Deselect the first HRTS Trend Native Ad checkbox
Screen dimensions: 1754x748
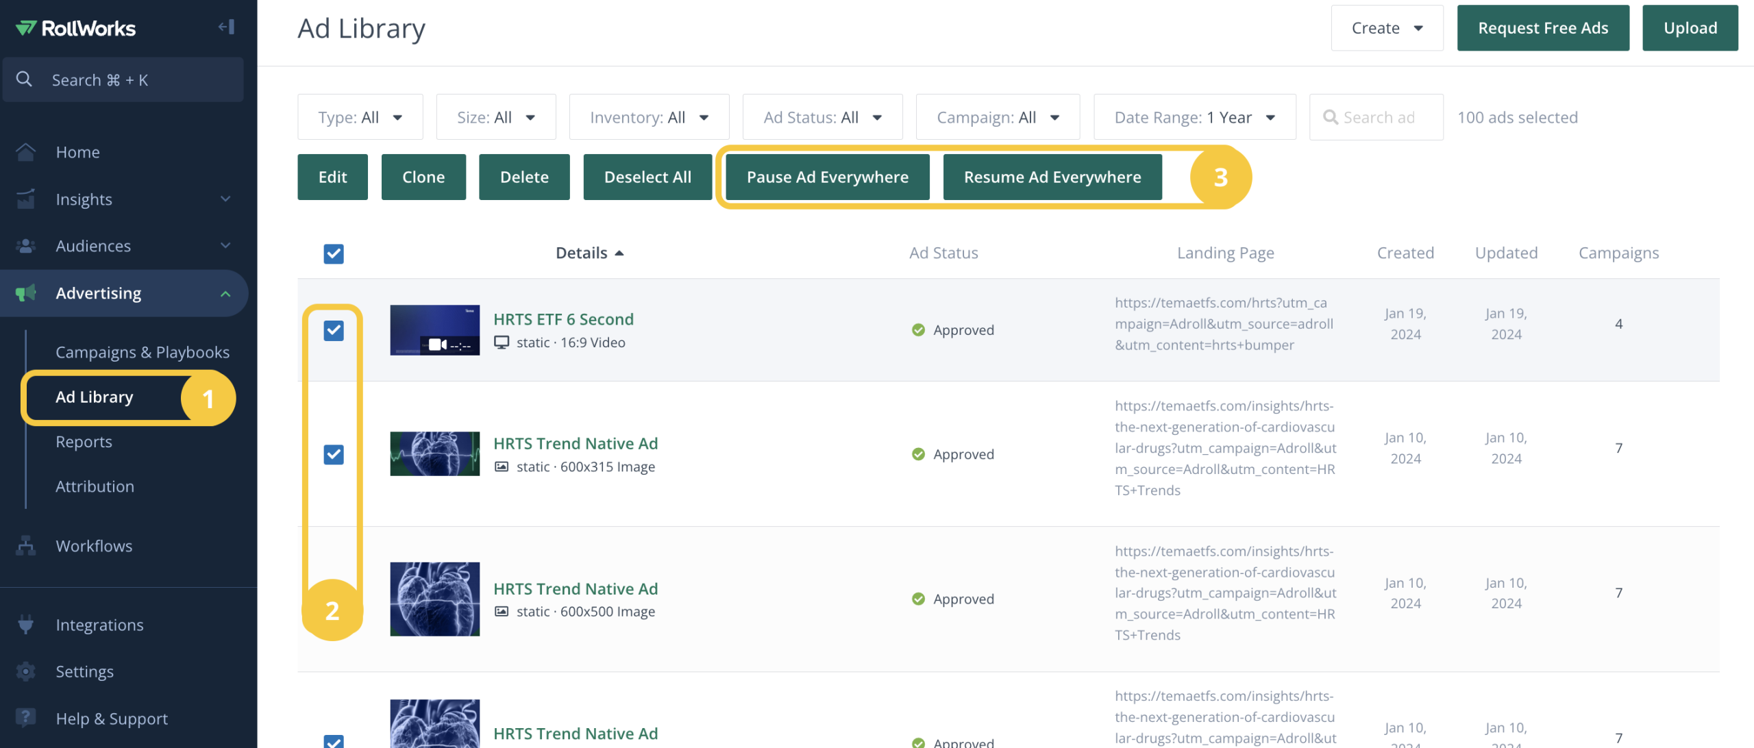(x=334, y=454)
